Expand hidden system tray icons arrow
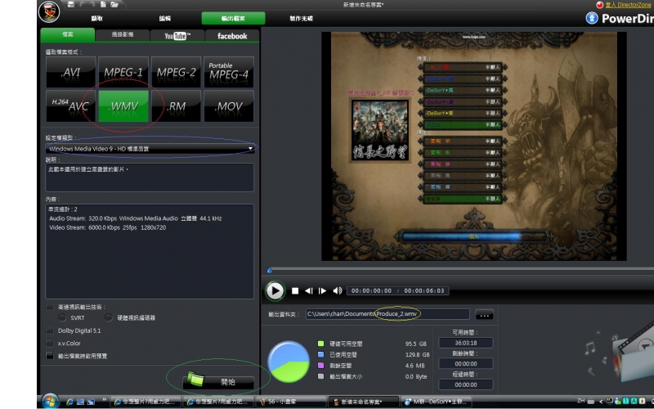The height and width of the screenshot is (409, 654). click(601, 402)
